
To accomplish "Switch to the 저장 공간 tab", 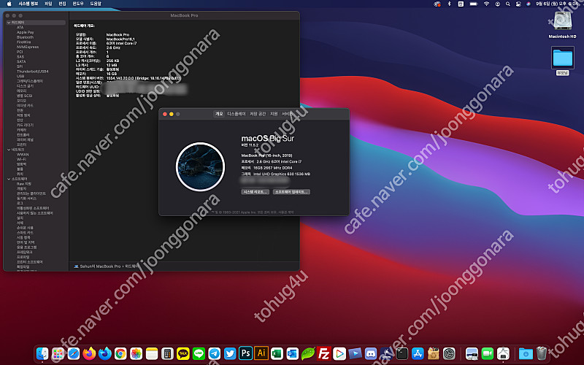I will [258, 114].
